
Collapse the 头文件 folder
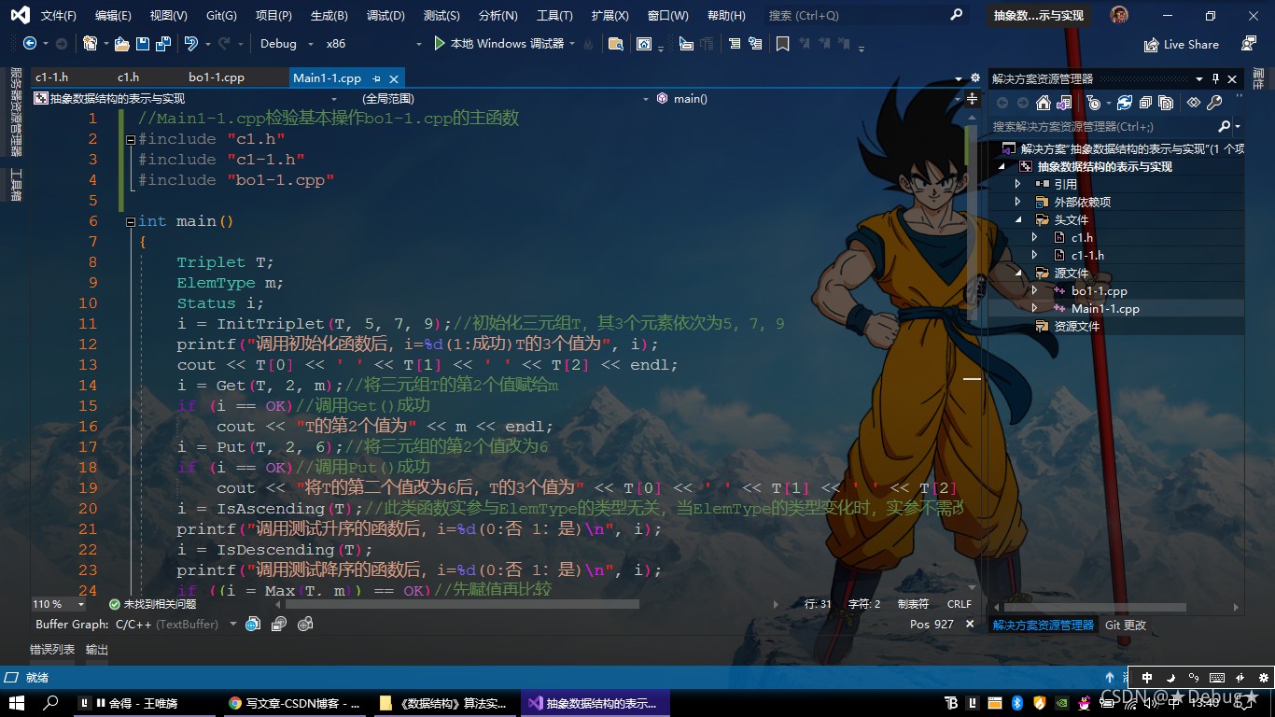(x=1018, y=219)
